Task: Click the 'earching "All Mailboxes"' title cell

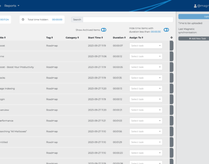Action: tap(13, 131)
